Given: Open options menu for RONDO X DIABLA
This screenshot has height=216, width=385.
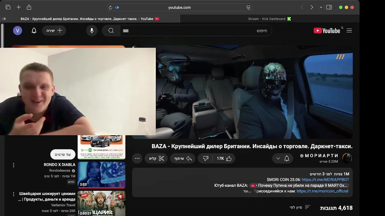Looking at the screenshot, I should click(14, 165).
